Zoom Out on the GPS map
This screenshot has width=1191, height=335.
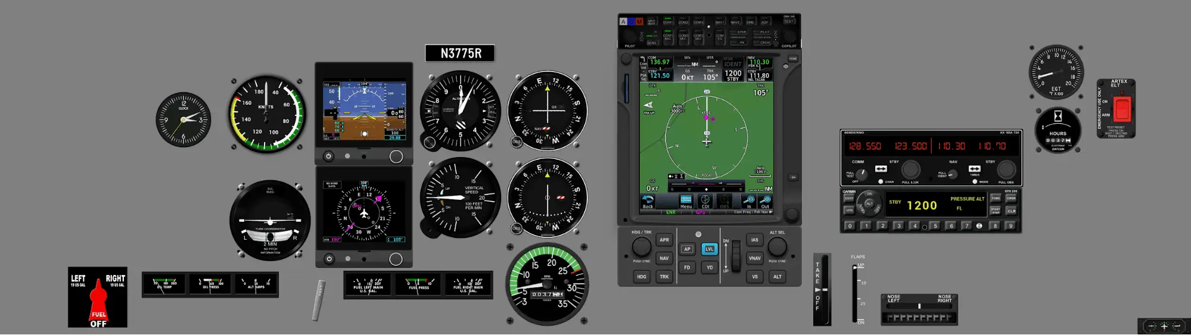(765, 202)
